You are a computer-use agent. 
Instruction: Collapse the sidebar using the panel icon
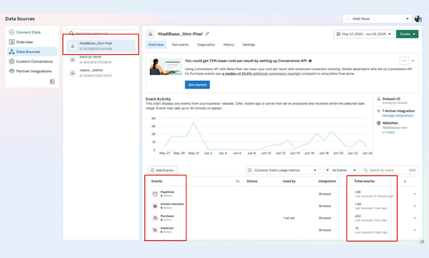click(x=52, y=81)
